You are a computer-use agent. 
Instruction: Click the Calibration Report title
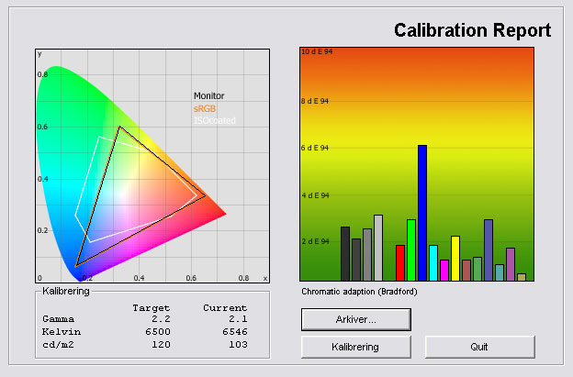click(473, 30)
